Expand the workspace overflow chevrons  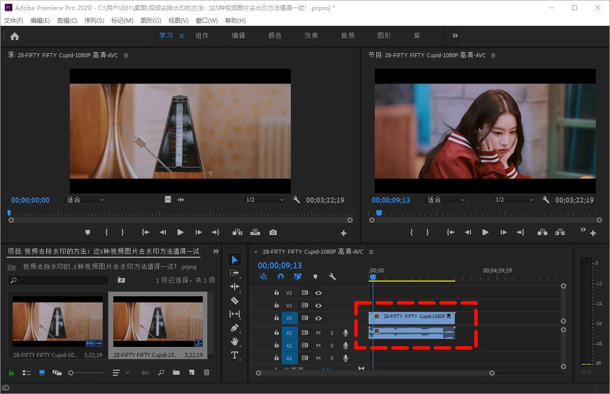coord(455,36)
